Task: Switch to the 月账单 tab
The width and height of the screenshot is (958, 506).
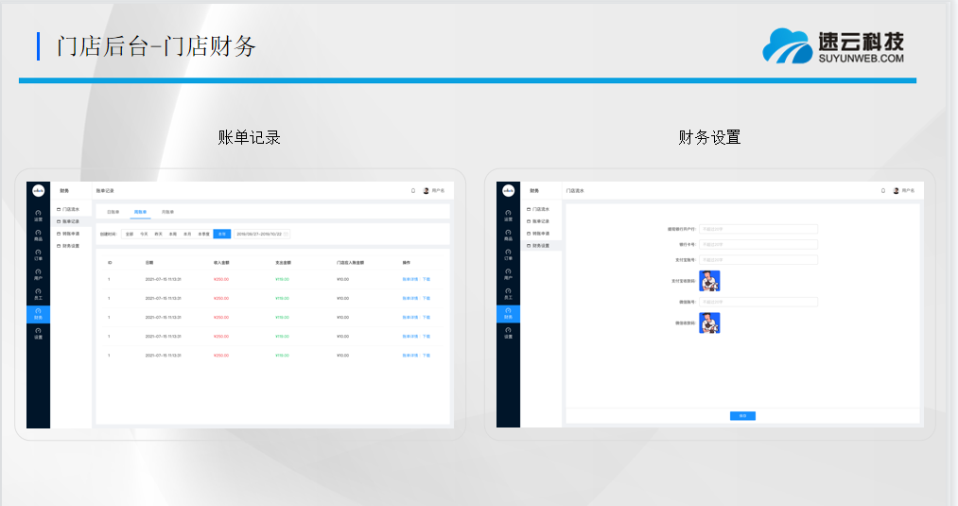Action: (x=167, y=212)
